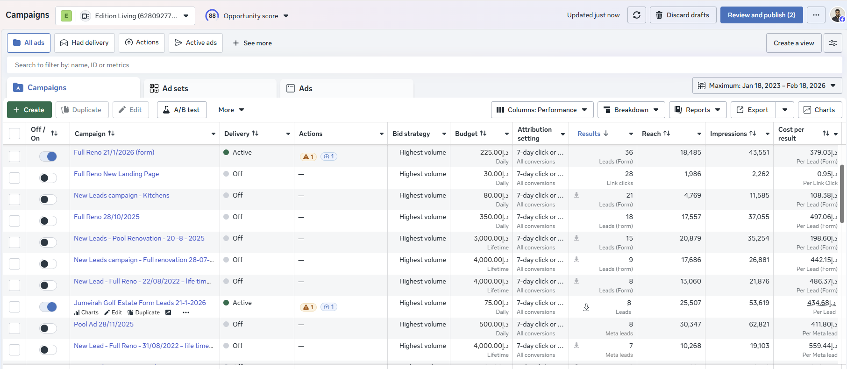Open the three-dot more options menu
This screenshot has width=847, height=369.
click(x=816, y=15)
